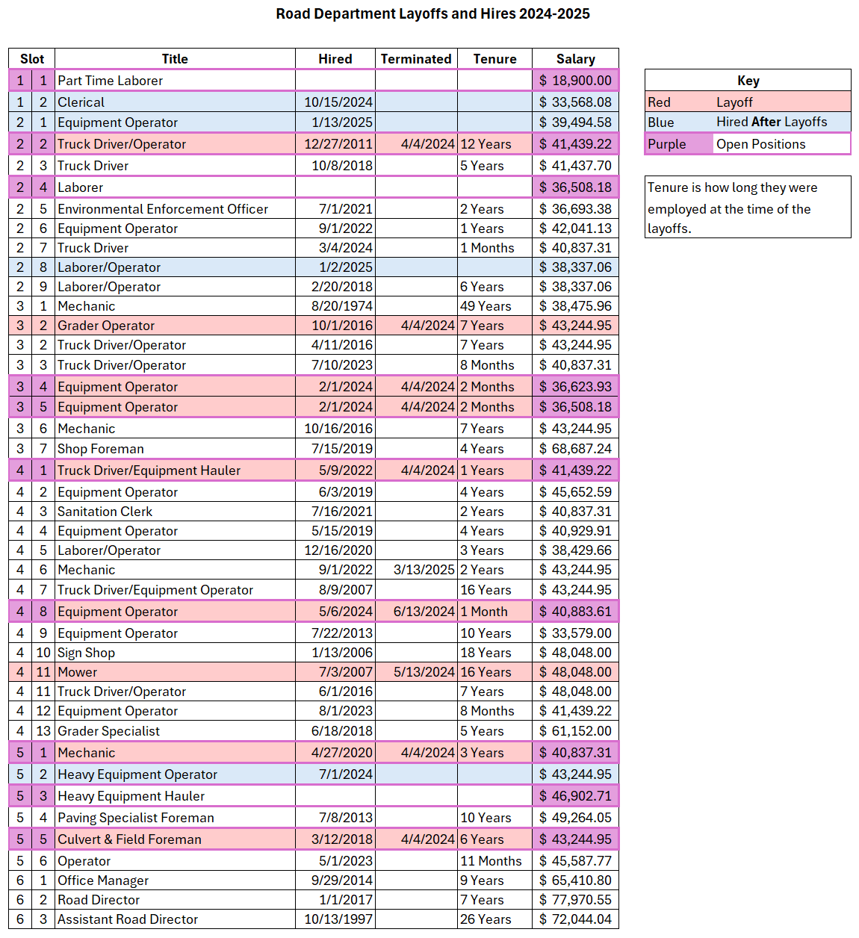The image size is (859, 938).
Task: Select the 'Operator' title cell
Action: click(x=175, y=861)
